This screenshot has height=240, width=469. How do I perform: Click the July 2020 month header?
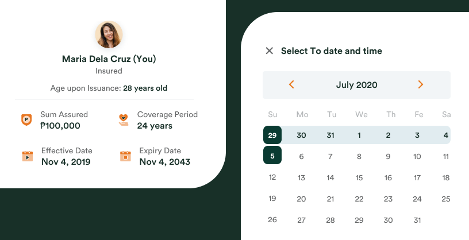tap(356, 85)
